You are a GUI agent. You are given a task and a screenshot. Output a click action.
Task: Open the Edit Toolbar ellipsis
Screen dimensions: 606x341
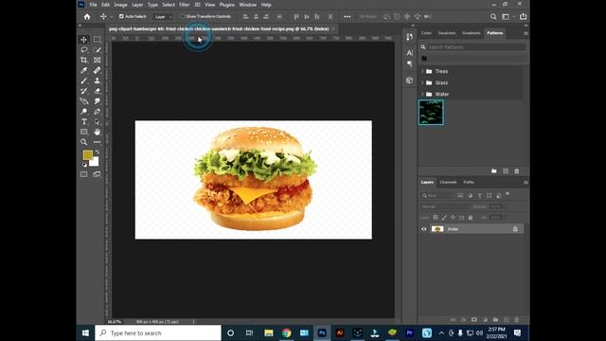[x=97, y=142]
